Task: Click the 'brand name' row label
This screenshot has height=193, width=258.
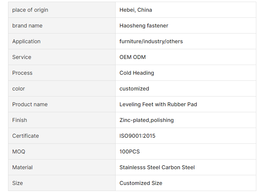Action: click(27, 26)
